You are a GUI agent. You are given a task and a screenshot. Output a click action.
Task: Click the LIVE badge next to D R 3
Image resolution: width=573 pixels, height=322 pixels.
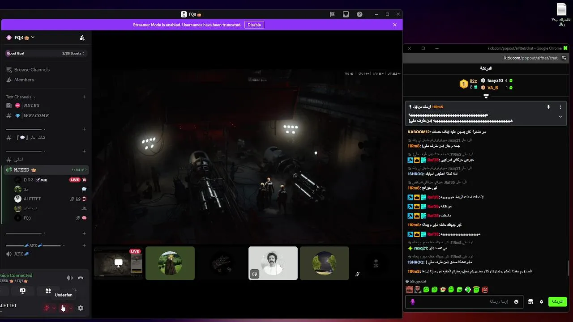[x=75, y=180]
